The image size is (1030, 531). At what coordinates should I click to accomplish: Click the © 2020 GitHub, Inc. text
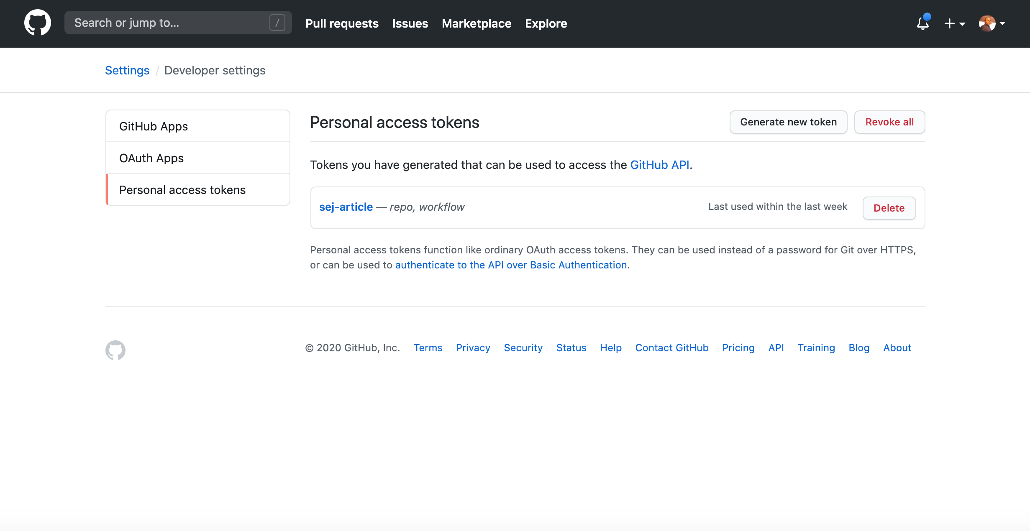tap(353, 347)
